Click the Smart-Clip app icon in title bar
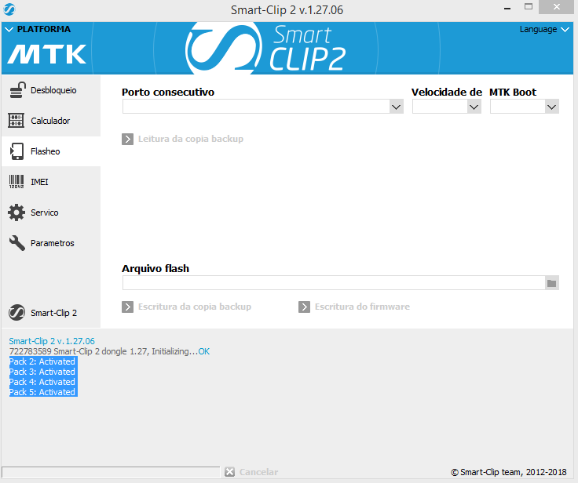 9,9
